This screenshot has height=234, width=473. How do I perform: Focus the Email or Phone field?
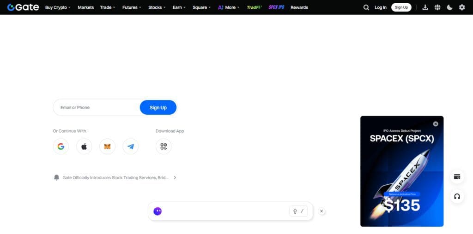97,107
